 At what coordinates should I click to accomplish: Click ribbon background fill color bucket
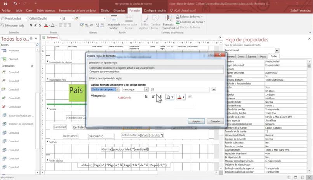[52, 25]
